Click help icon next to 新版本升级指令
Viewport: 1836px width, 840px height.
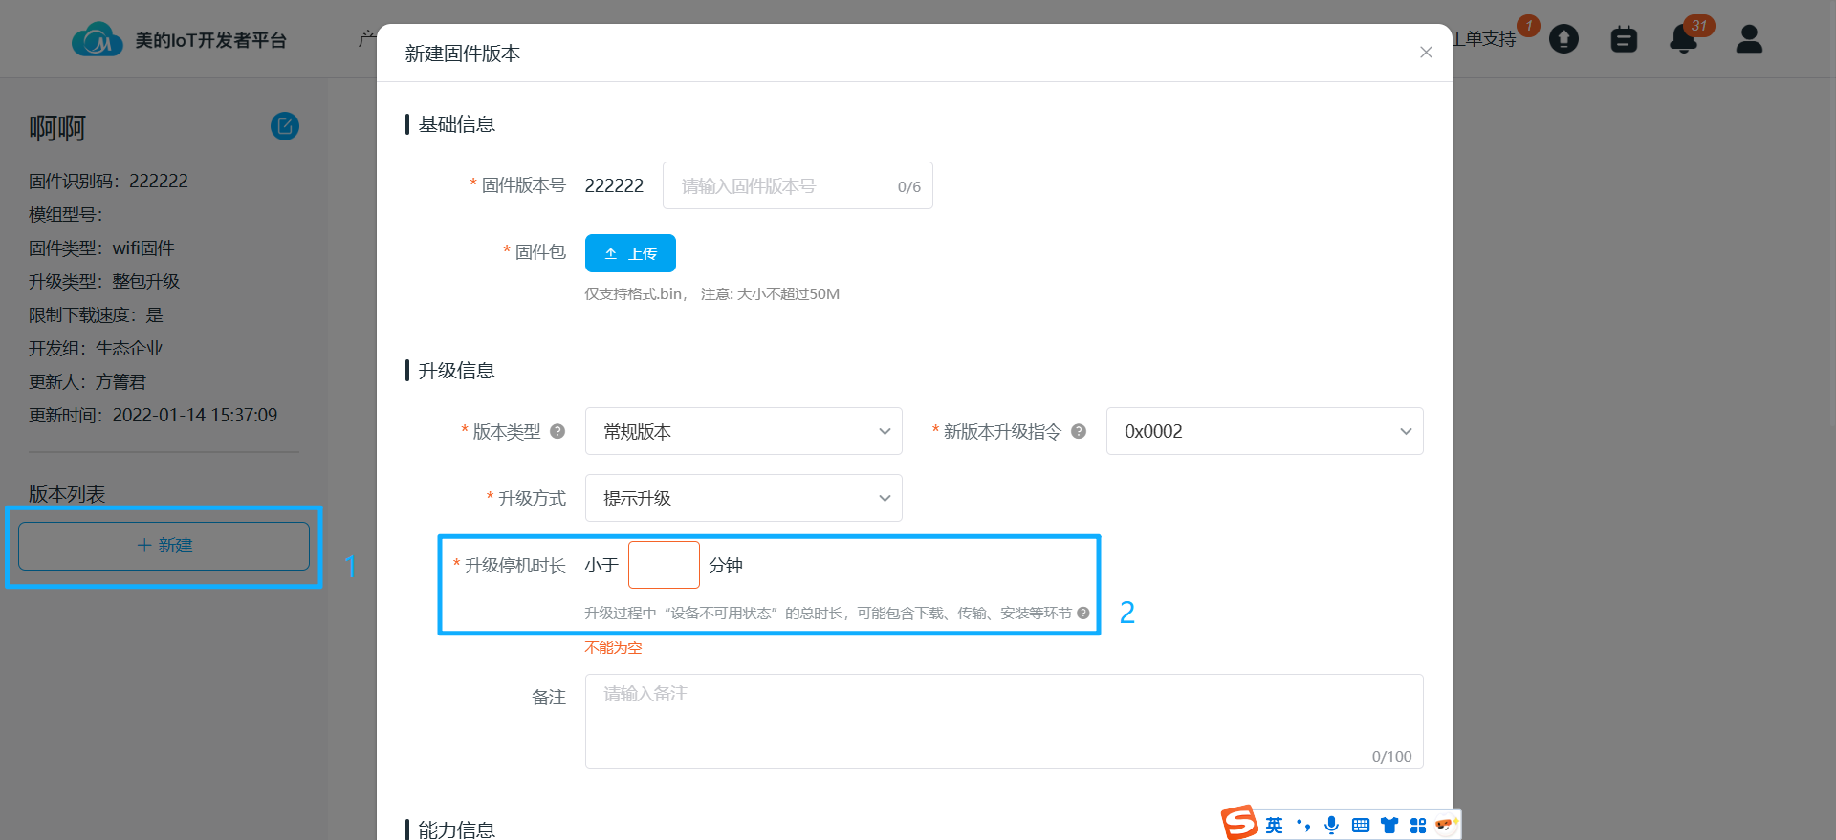click(x=1079, y=431)
